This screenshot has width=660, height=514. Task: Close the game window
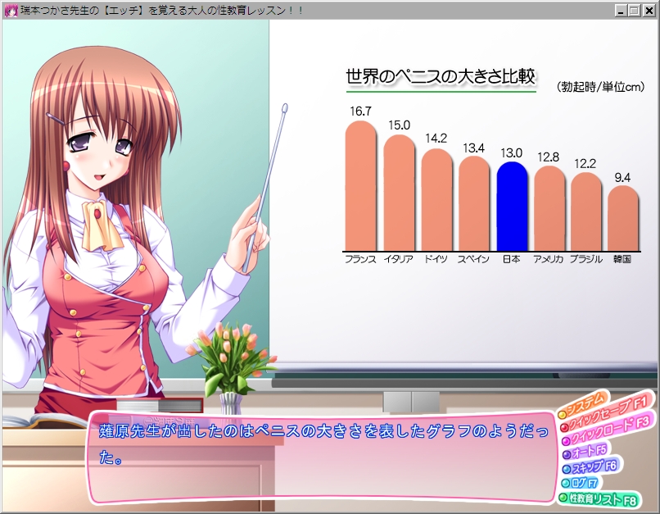coord(649,11)
